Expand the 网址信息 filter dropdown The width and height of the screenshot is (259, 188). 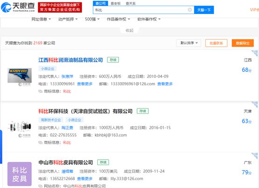(x=41, y=19)
